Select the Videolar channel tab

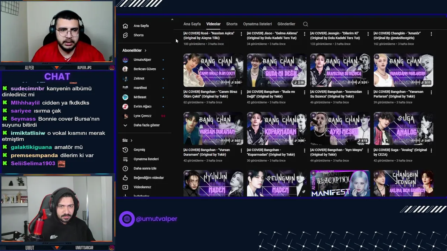[213, 24]
